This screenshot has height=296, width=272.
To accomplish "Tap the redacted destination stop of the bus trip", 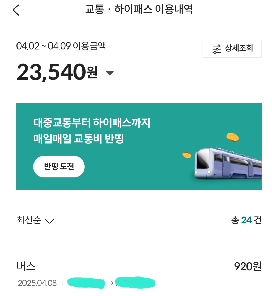I will [x=135, y=283].
